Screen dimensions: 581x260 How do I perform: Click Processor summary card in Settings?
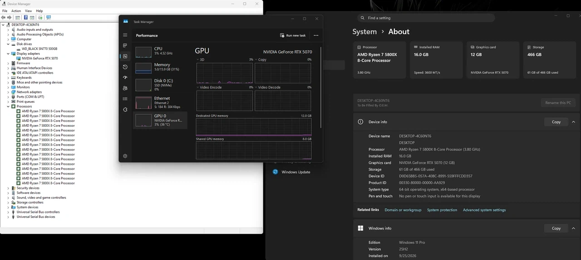click(379, 60)
